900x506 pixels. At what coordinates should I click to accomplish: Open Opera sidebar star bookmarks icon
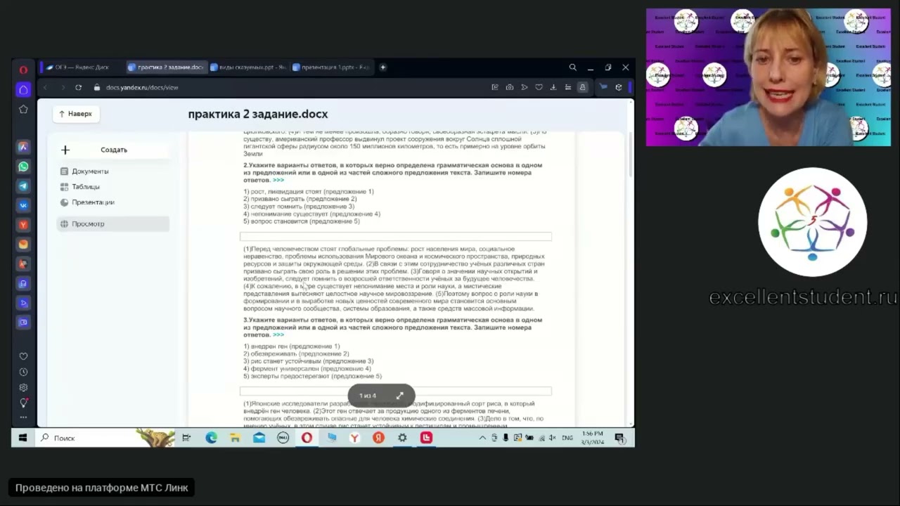pyautogui.click(x=23, y=109)
